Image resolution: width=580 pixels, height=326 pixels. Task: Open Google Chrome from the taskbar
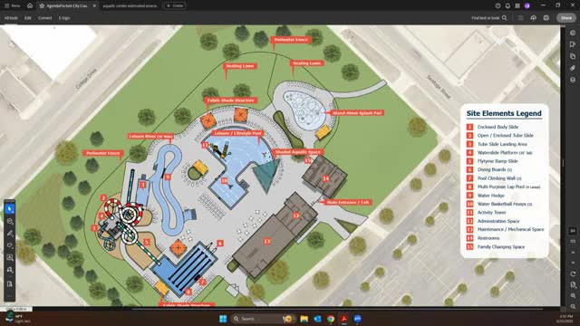(x=331, y=319)
